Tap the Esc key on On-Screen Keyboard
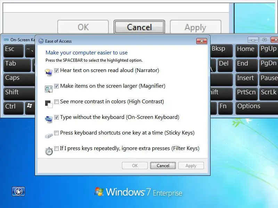Image resolution: width=278 pixels, height=208 pixels. coord(14,51)
